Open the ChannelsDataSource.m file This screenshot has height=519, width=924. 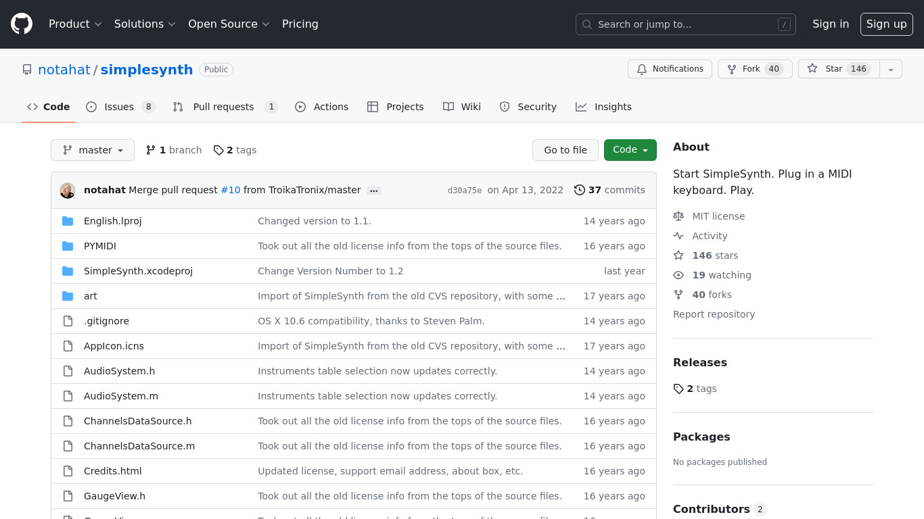(x=139, y=446)
